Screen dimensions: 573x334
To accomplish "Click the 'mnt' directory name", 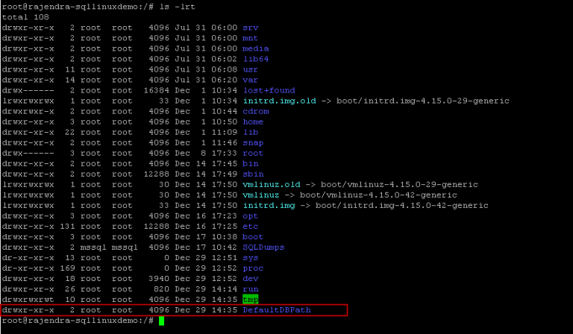I will click(251, 38).
